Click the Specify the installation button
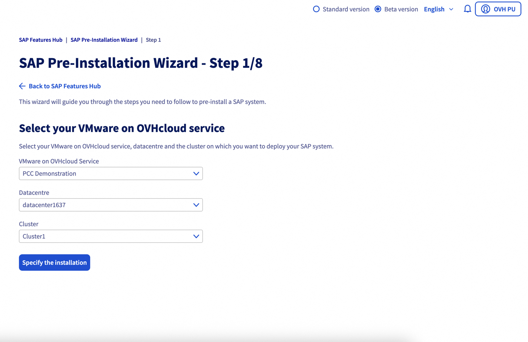The width and height of the screenshot is (528, 342). [54, 262]
